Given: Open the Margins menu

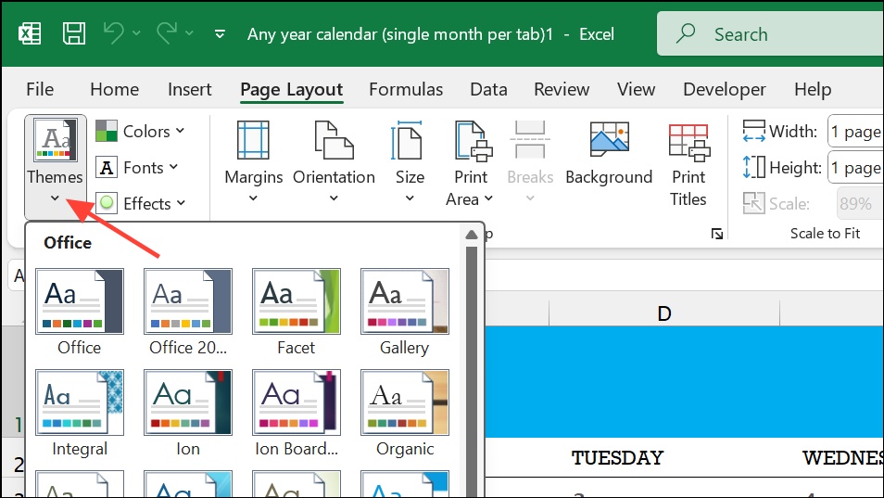Looking at the screenshot, I should tap(253, 162).
